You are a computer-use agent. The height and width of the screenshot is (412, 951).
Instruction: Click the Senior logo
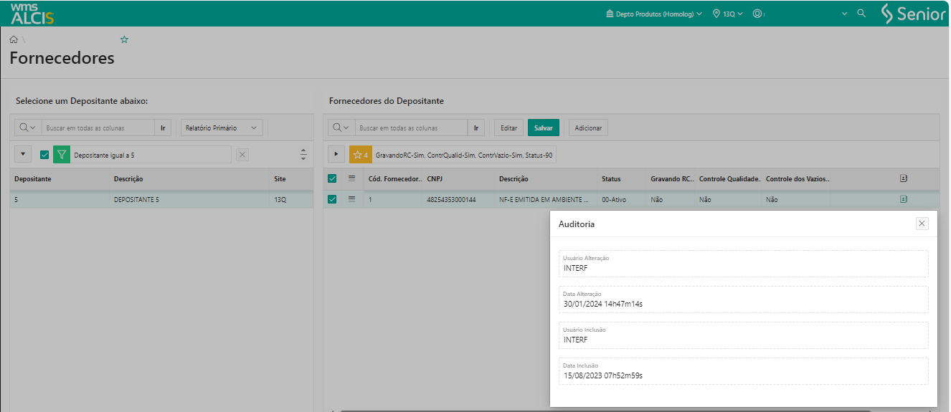click(x=913, y=13)
